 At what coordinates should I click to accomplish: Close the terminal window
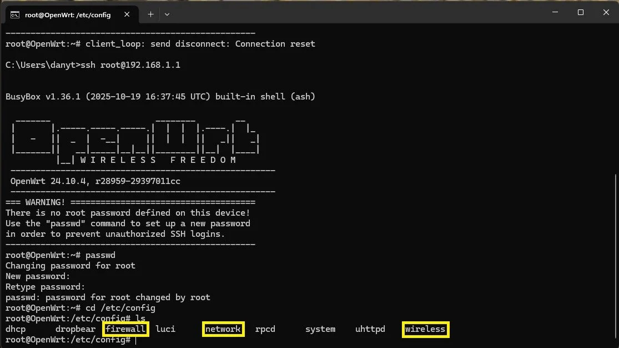coord(606,12)
